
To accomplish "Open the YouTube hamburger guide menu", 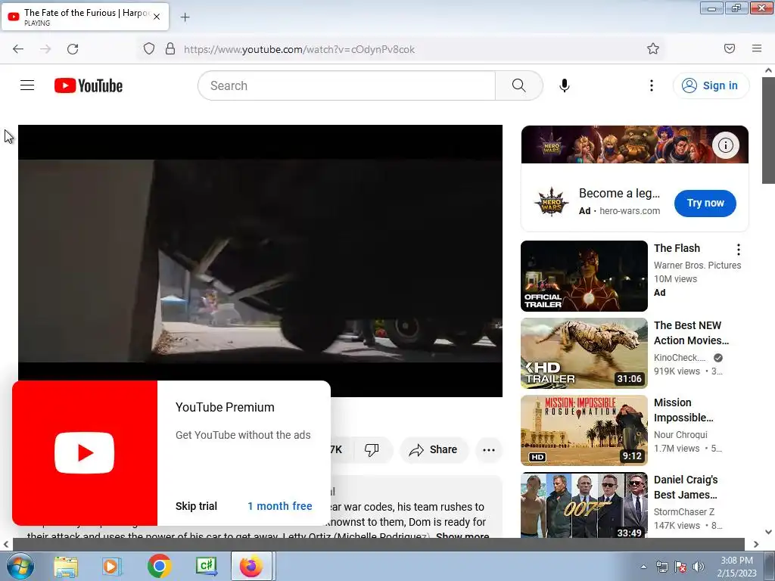I will [x=27, y=85].
